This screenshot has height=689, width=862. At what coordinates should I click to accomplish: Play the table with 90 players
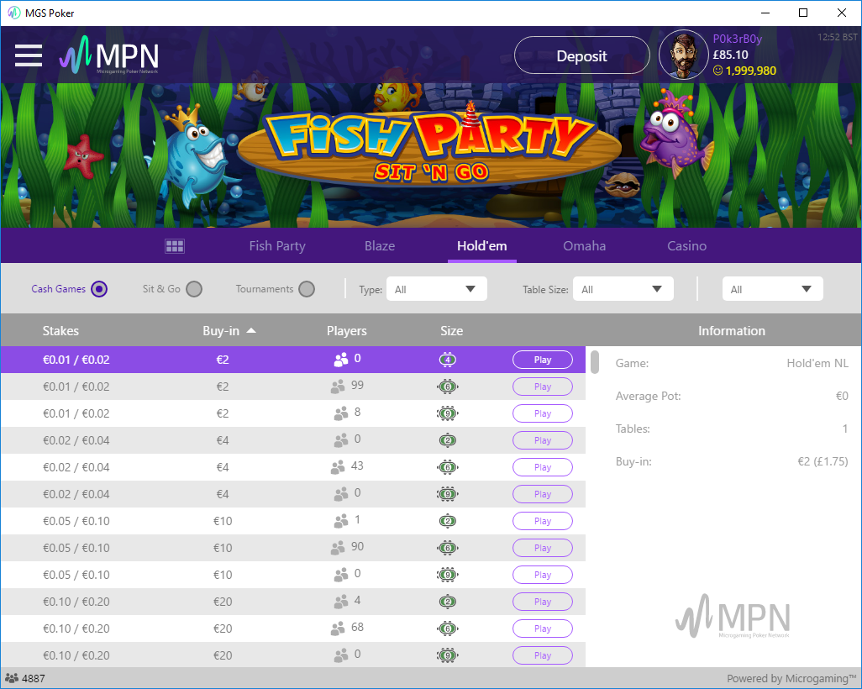(543, 548)
